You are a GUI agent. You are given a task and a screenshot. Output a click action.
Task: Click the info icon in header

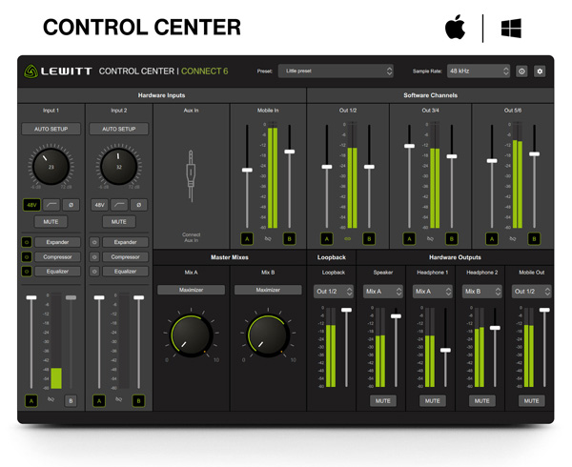click(x=521, y=71)
